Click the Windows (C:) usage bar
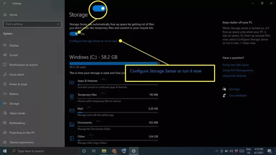 click(114, 63)
